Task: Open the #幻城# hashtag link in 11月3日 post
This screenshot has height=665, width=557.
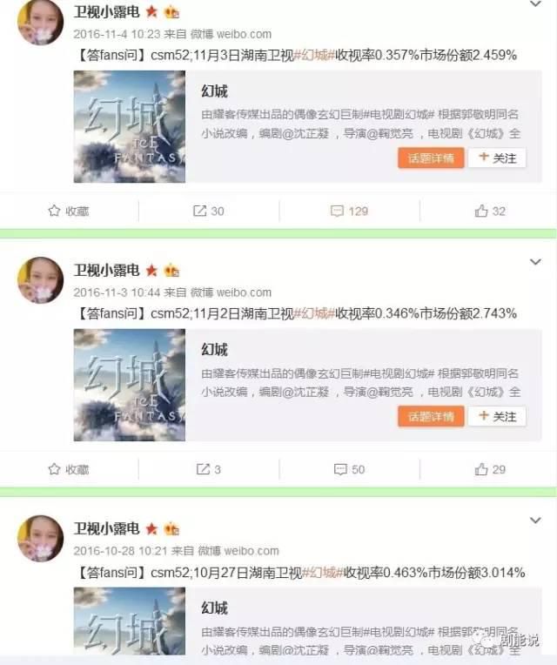Action: (314, 55)
